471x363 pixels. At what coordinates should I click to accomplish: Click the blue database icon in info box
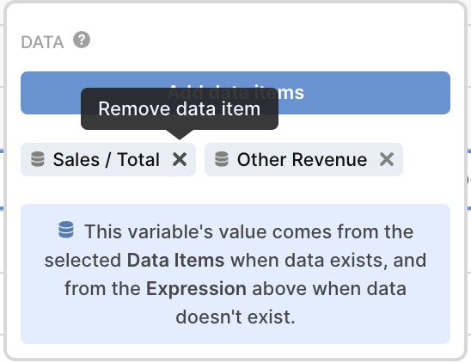(x=66, y=230)
